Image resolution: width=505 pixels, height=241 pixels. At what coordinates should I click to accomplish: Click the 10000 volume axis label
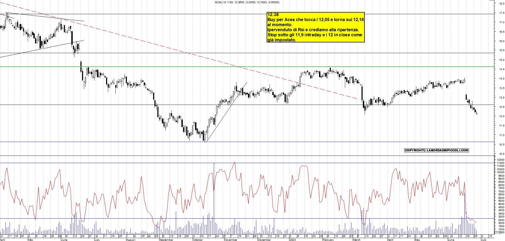point(501,172)
